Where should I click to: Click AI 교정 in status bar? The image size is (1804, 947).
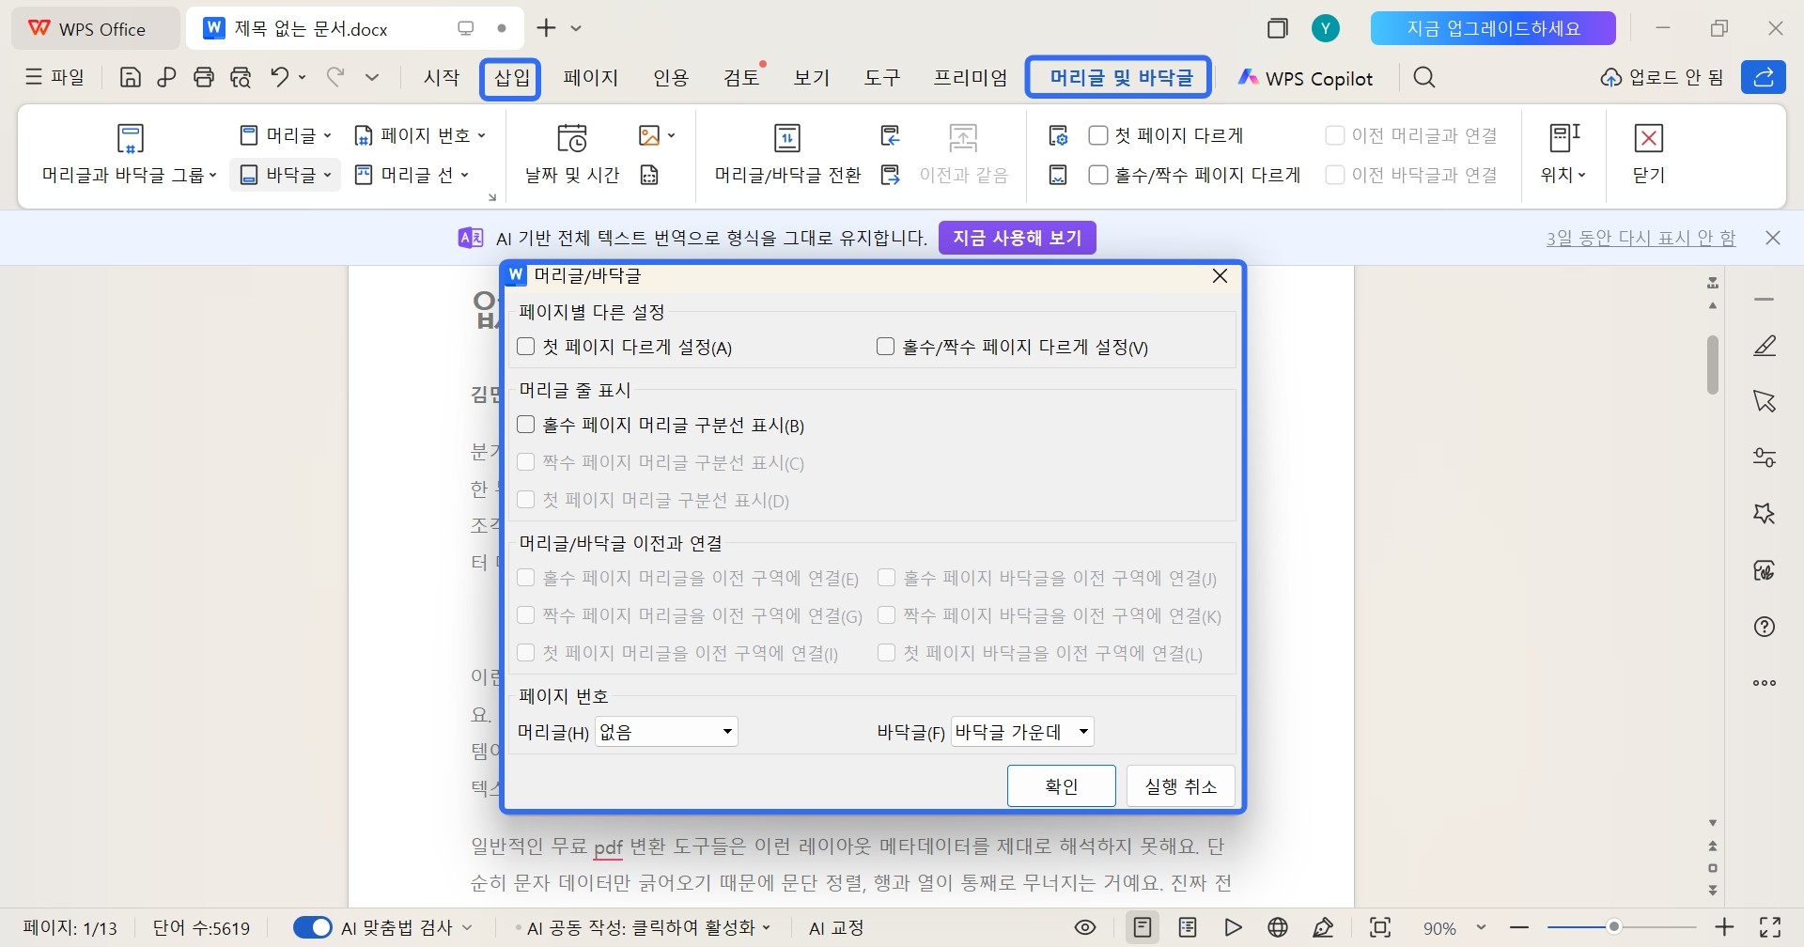click(x=836, y=928)
